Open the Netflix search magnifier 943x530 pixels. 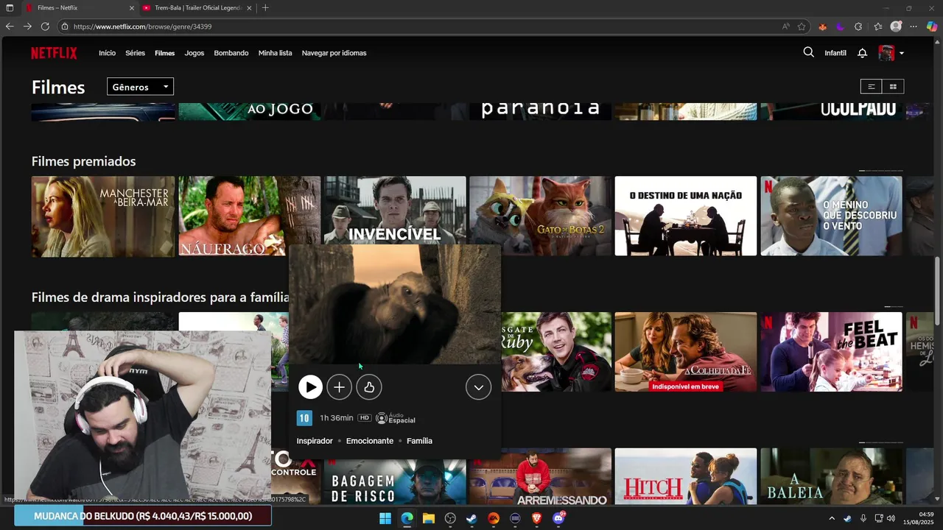tap(808, 52)
